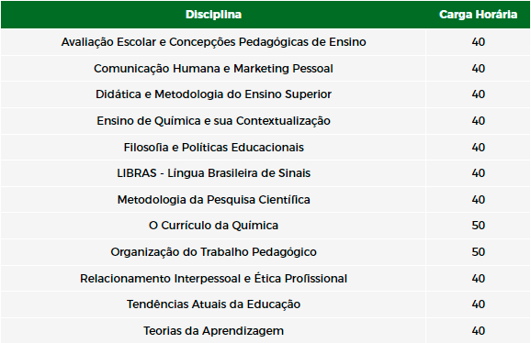The width and height of the screenshot is (531, 343).
Task: Select O Currículo da Química discipline
Action: point(213,226)
